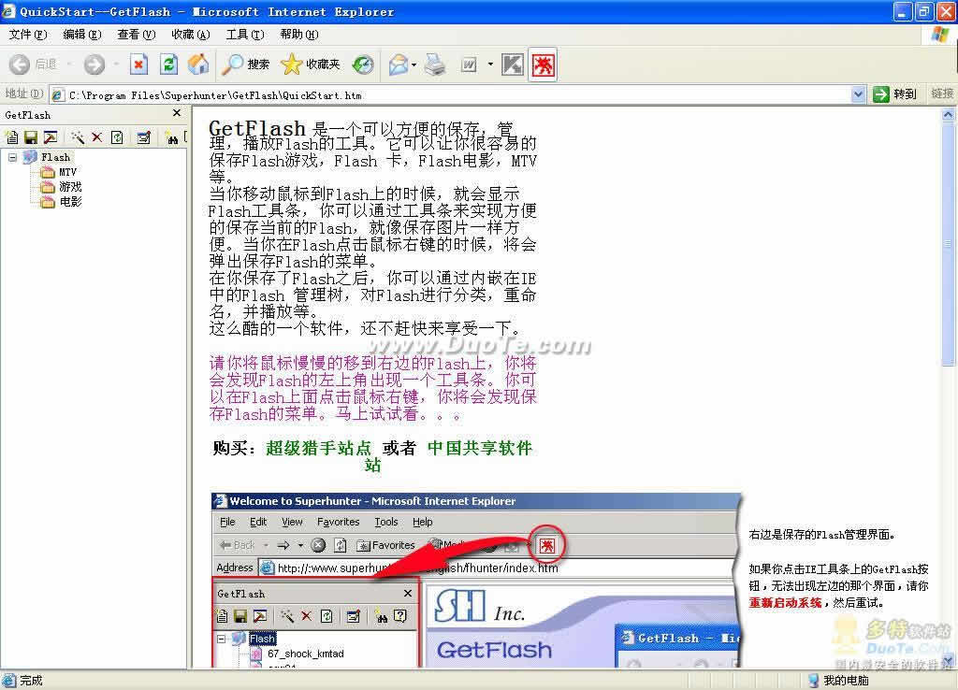Stop loading the page

(x=138, y=65)
